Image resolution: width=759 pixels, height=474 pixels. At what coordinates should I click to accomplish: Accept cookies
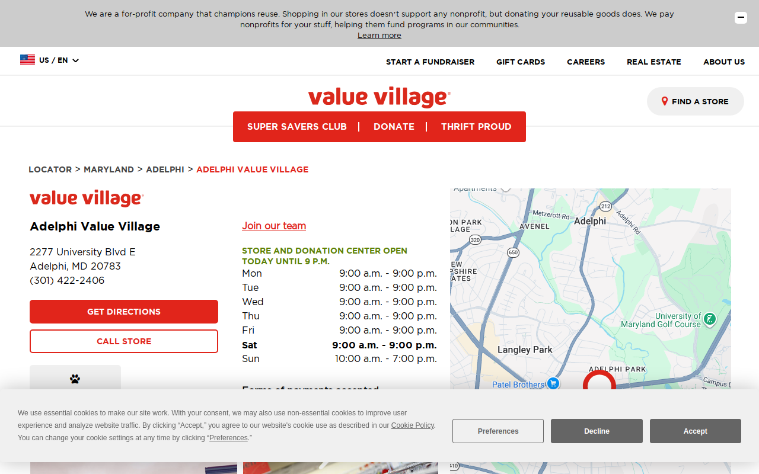click(x=696, y=431)
